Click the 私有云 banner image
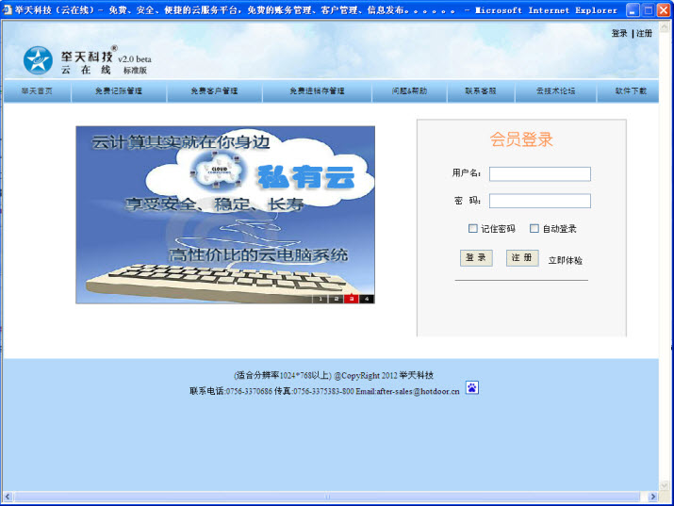 pyautogui.click(x=225, y=215)
